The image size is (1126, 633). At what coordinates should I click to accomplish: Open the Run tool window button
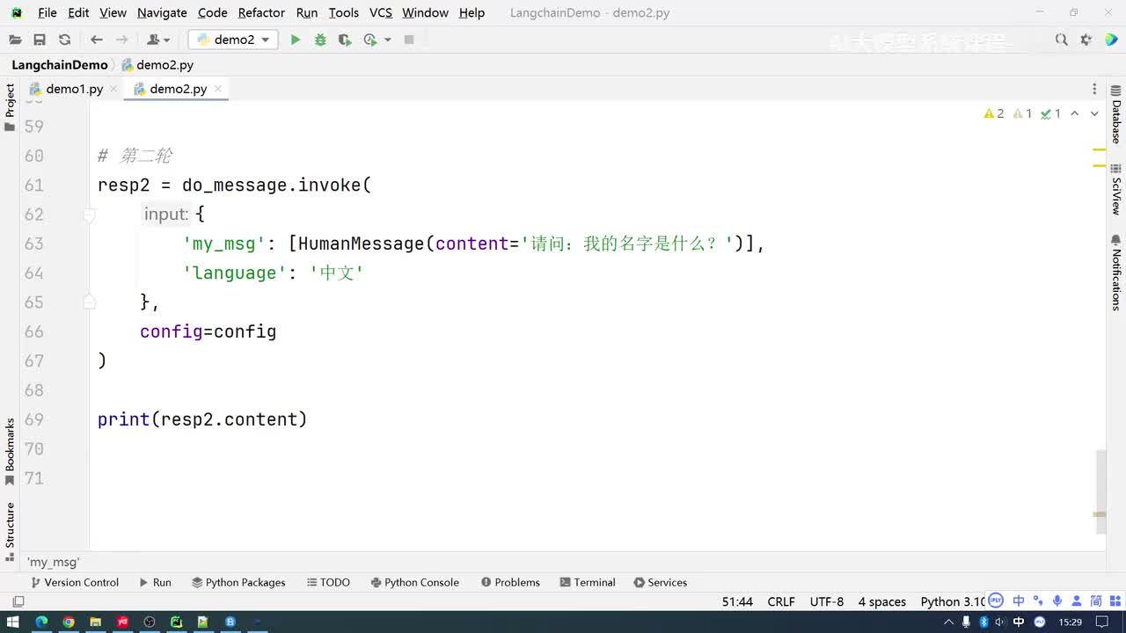click(155, 582)
